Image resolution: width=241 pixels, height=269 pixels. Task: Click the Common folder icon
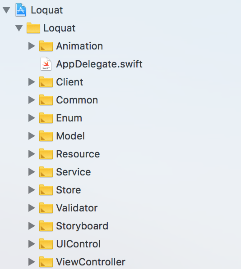point(46,100)
